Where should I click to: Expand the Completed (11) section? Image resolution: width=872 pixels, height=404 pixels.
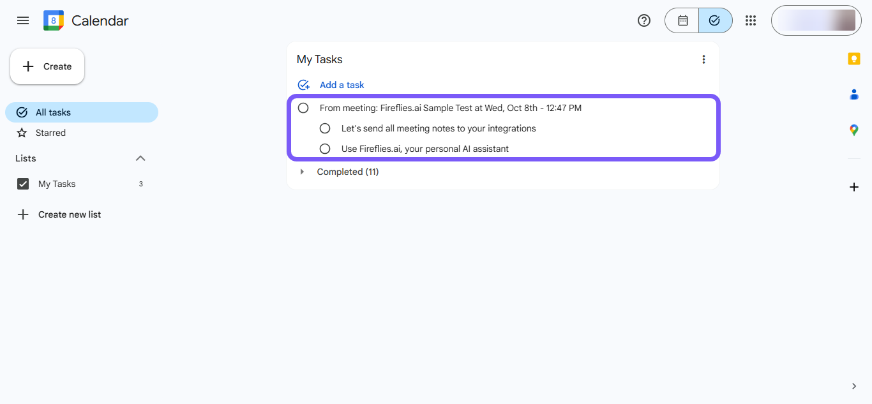pyautogui.click(x=302, y=172)
